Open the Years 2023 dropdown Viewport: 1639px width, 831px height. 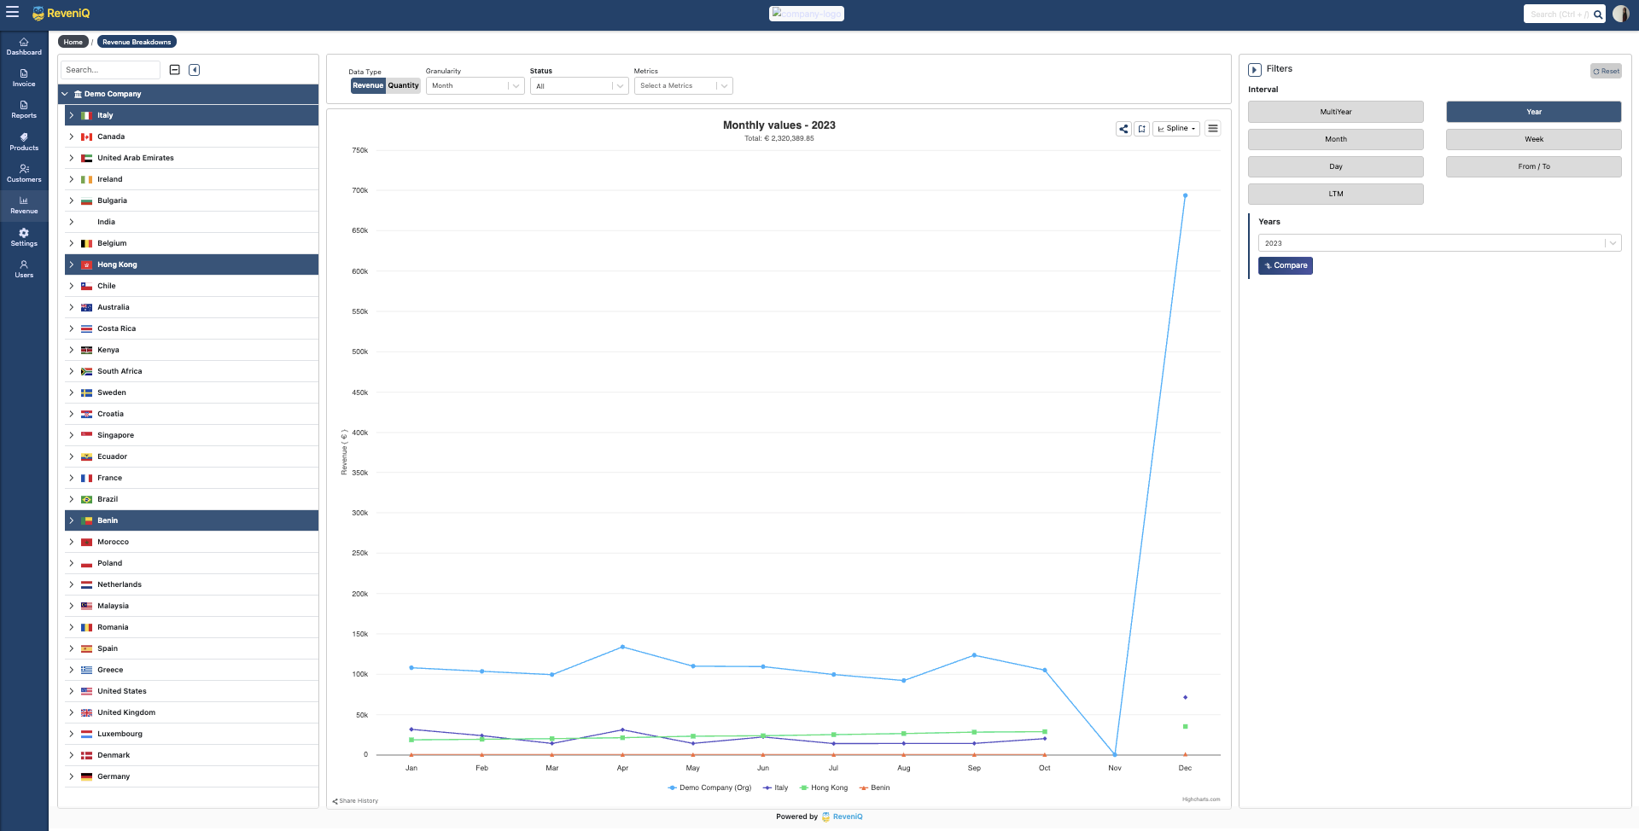tap(1440, 243)
